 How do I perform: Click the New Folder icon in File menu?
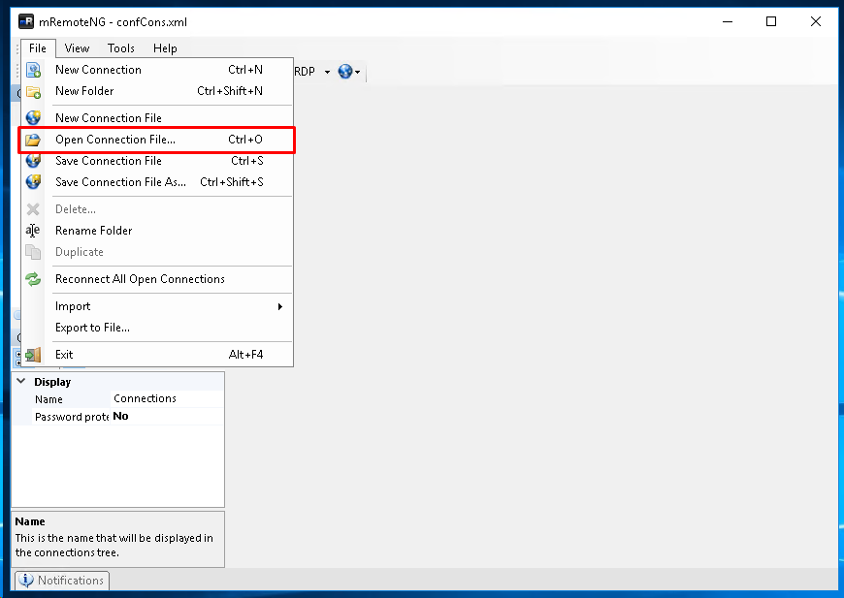point(33,92)
